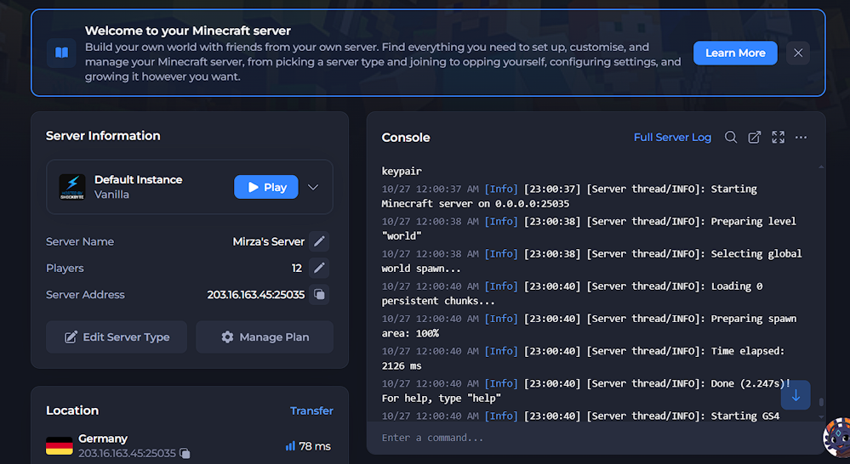Click the 'keypair' console text
850x464 pixels.
402,171
